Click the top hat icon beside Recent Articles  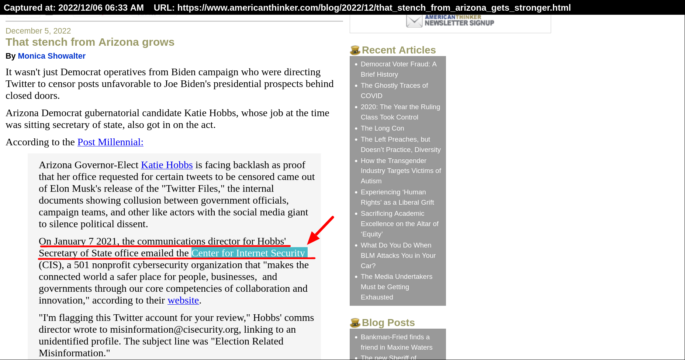pyautogui.click(x=355, y=50)
